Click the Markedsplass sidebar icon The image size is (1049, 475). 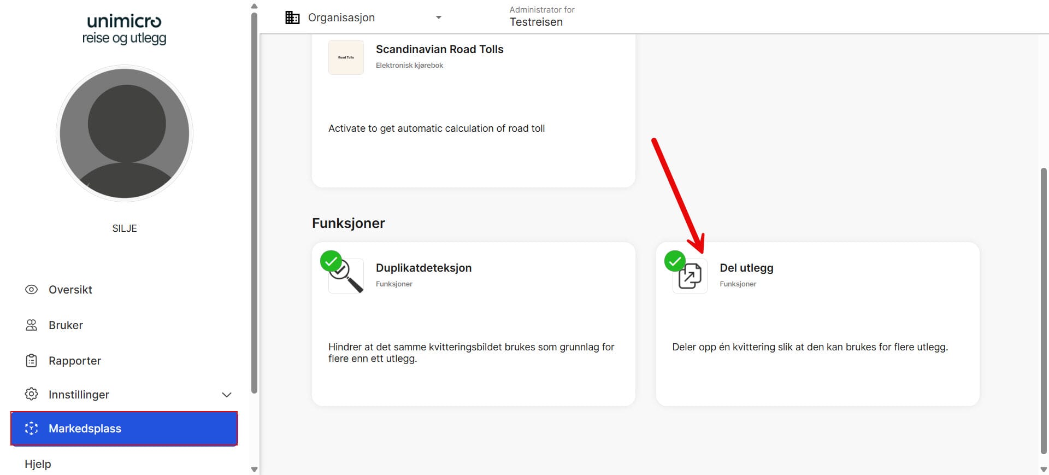click(32, 429)
